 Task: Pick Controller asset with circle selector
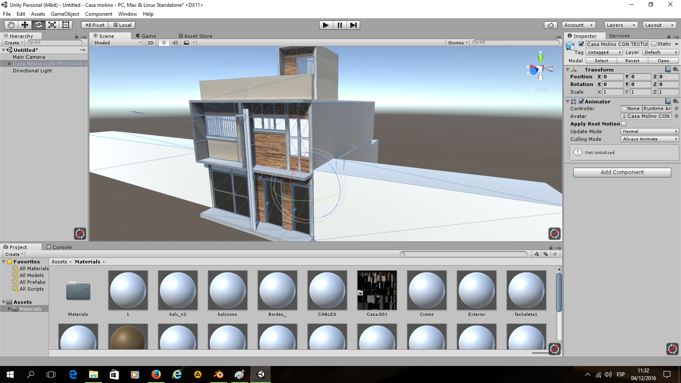[x=676, y=109]
